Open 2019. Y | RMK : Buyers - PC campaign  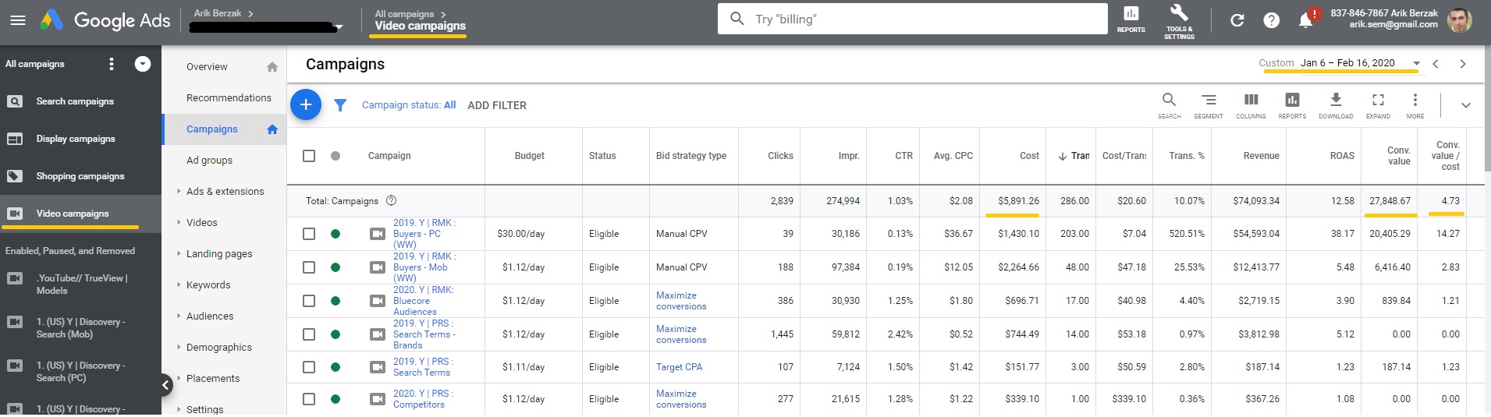coord(424,234)
